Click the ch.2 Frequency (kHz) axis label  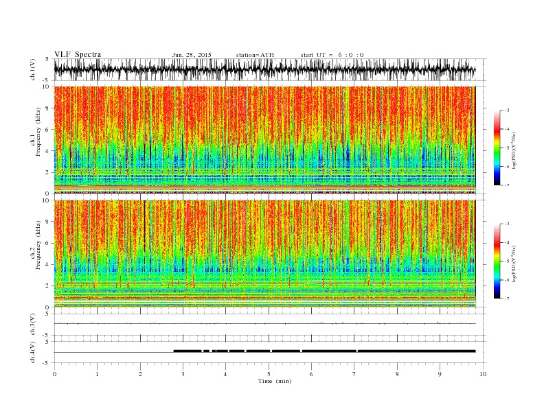(x=36, y=246)
